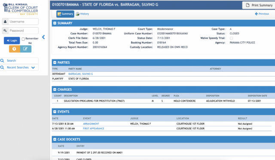The height and width of the screenshot is (160, 275).
Task: Open the ARRAIGNMENT event link
Action: pos(91,124)
